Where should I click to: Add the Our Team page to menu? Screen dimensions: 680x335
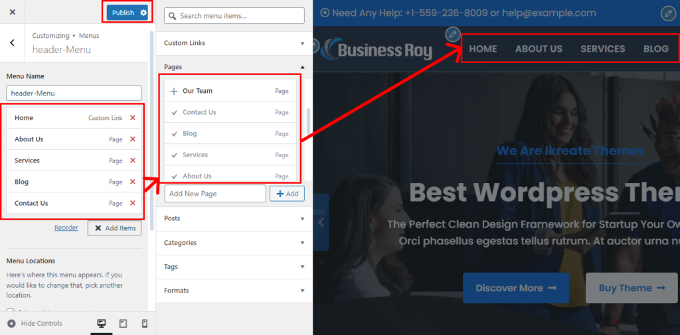point(174,91)
